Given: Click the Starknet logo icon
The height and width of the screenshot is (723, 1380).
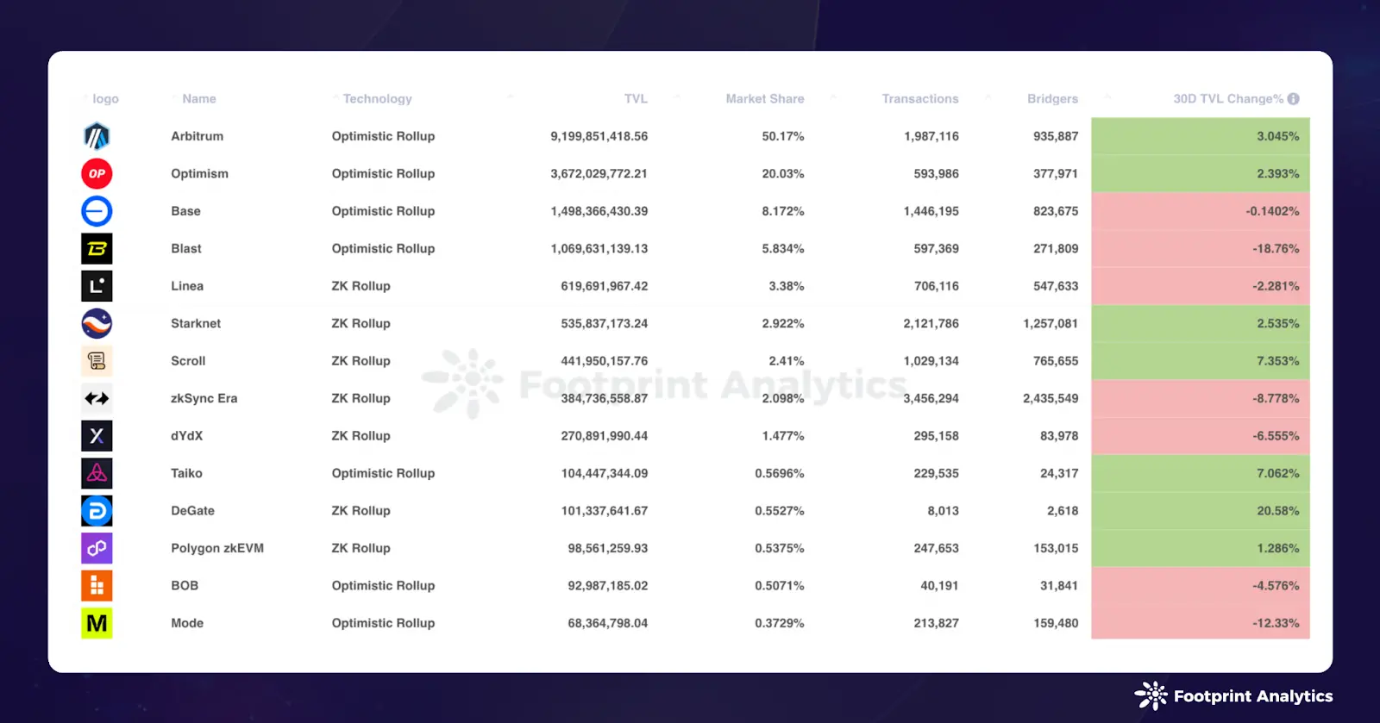Looking at the screenshot, I should 97,324.
